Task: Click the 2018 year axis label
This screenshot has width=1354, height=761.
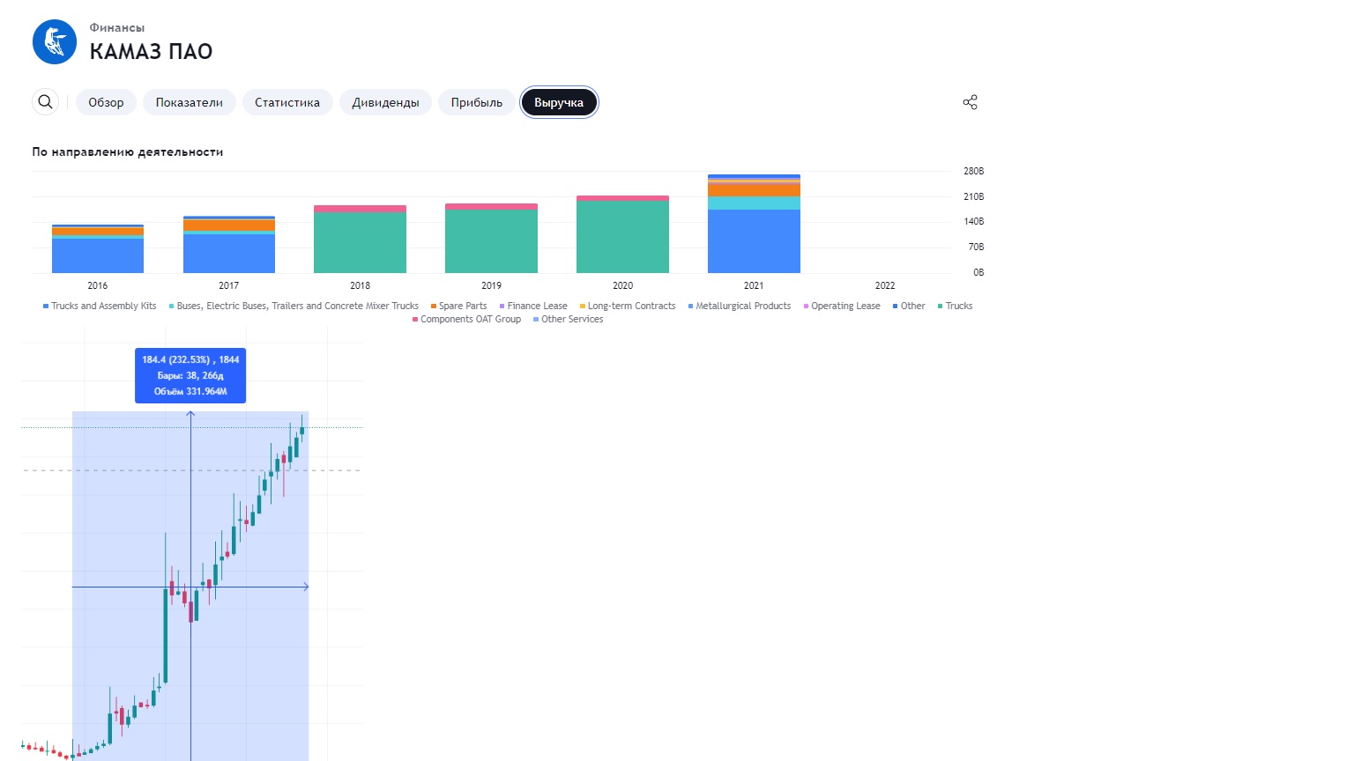Action: coord(360,285)
